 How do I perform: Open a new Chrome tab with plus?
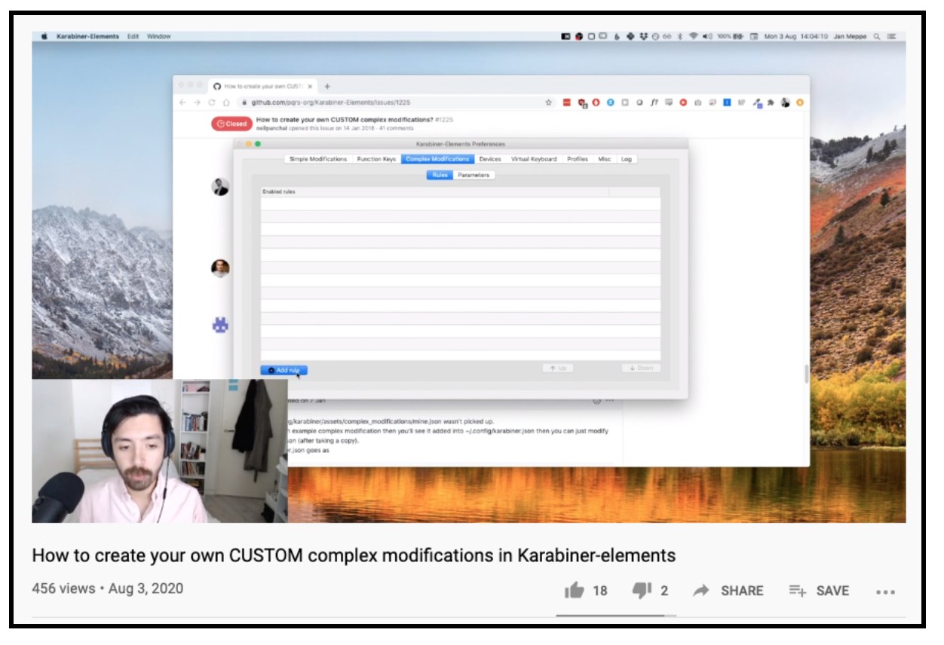pyautogui.click(x=327, y=87)
